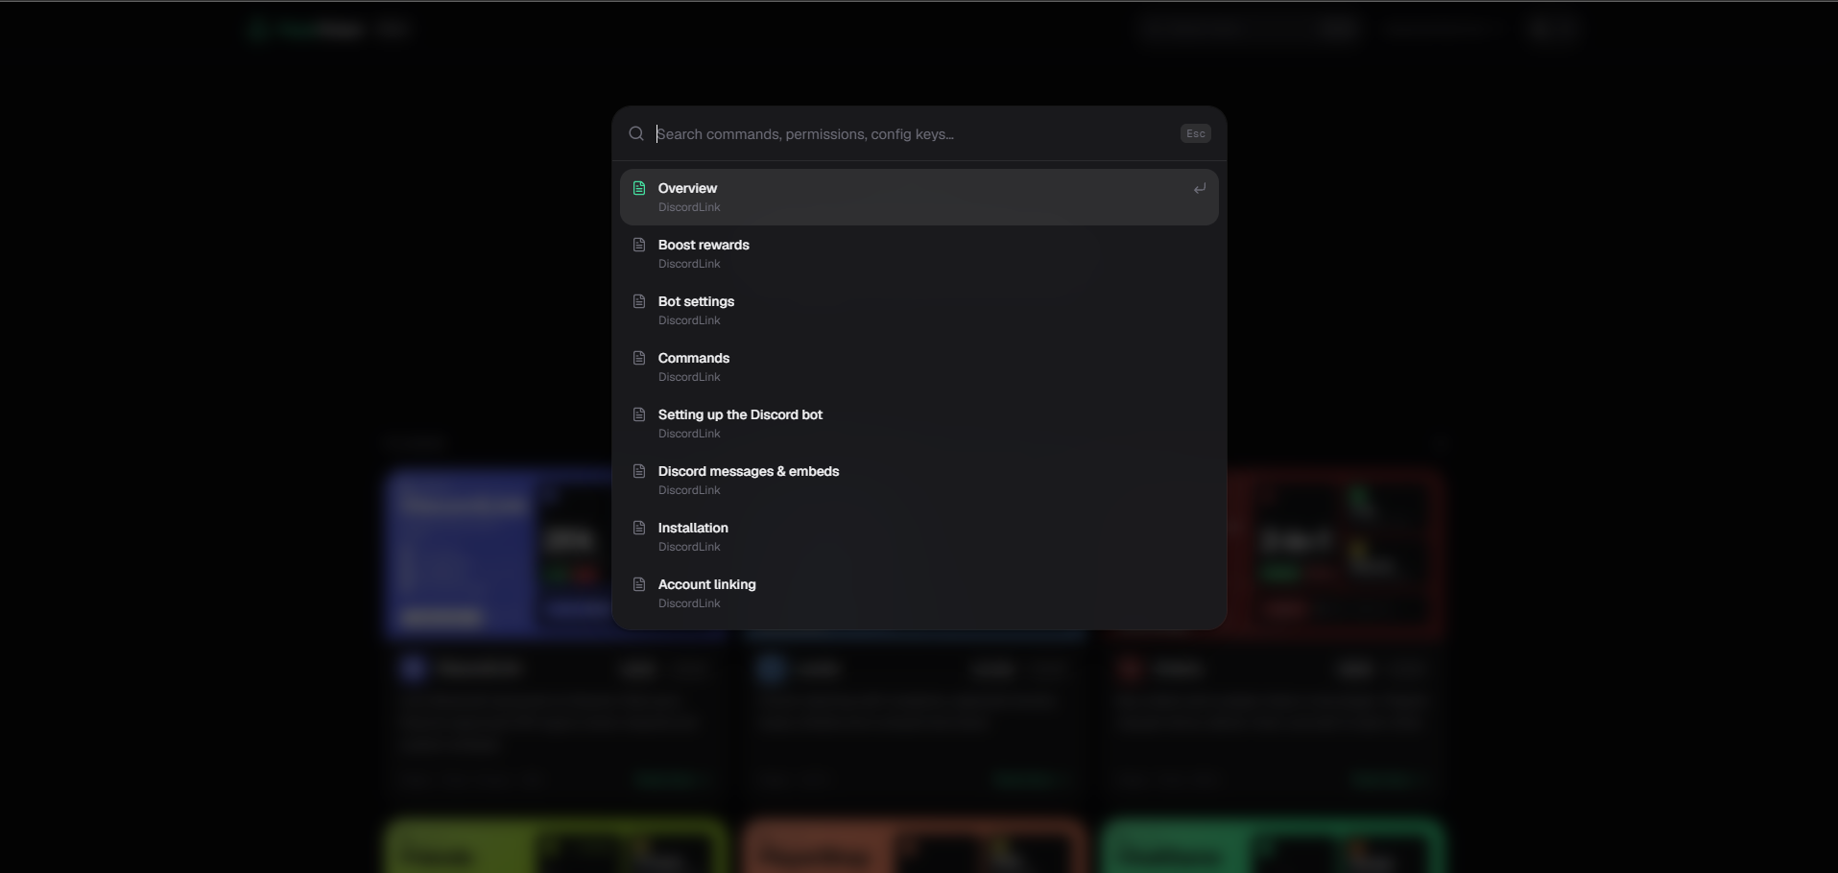Open the Bot settings result

click(x=919, y=311)
